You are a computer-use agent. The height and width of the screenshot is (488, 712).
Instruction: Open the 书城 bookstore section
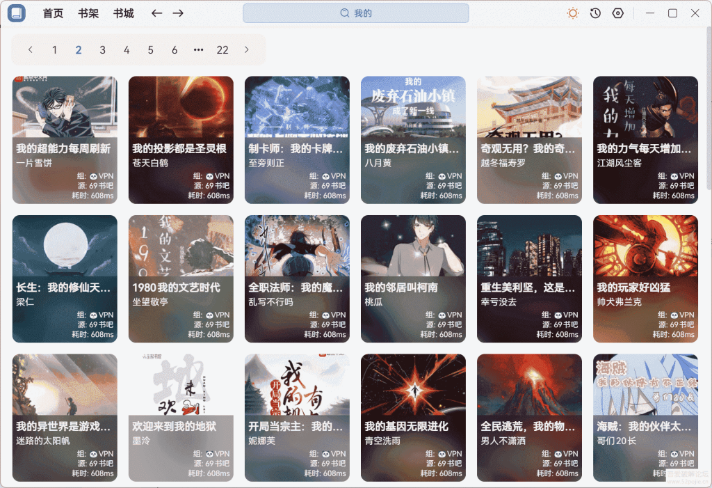123,13
